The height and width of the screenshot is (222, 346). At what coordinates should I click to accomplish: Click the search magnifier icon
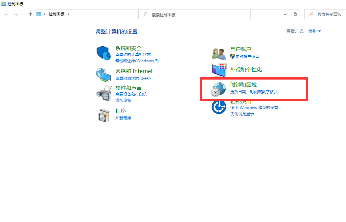click(145, 14)
